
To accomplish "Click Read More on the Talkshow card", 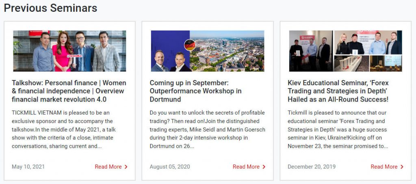I will (x=108, y=167).
